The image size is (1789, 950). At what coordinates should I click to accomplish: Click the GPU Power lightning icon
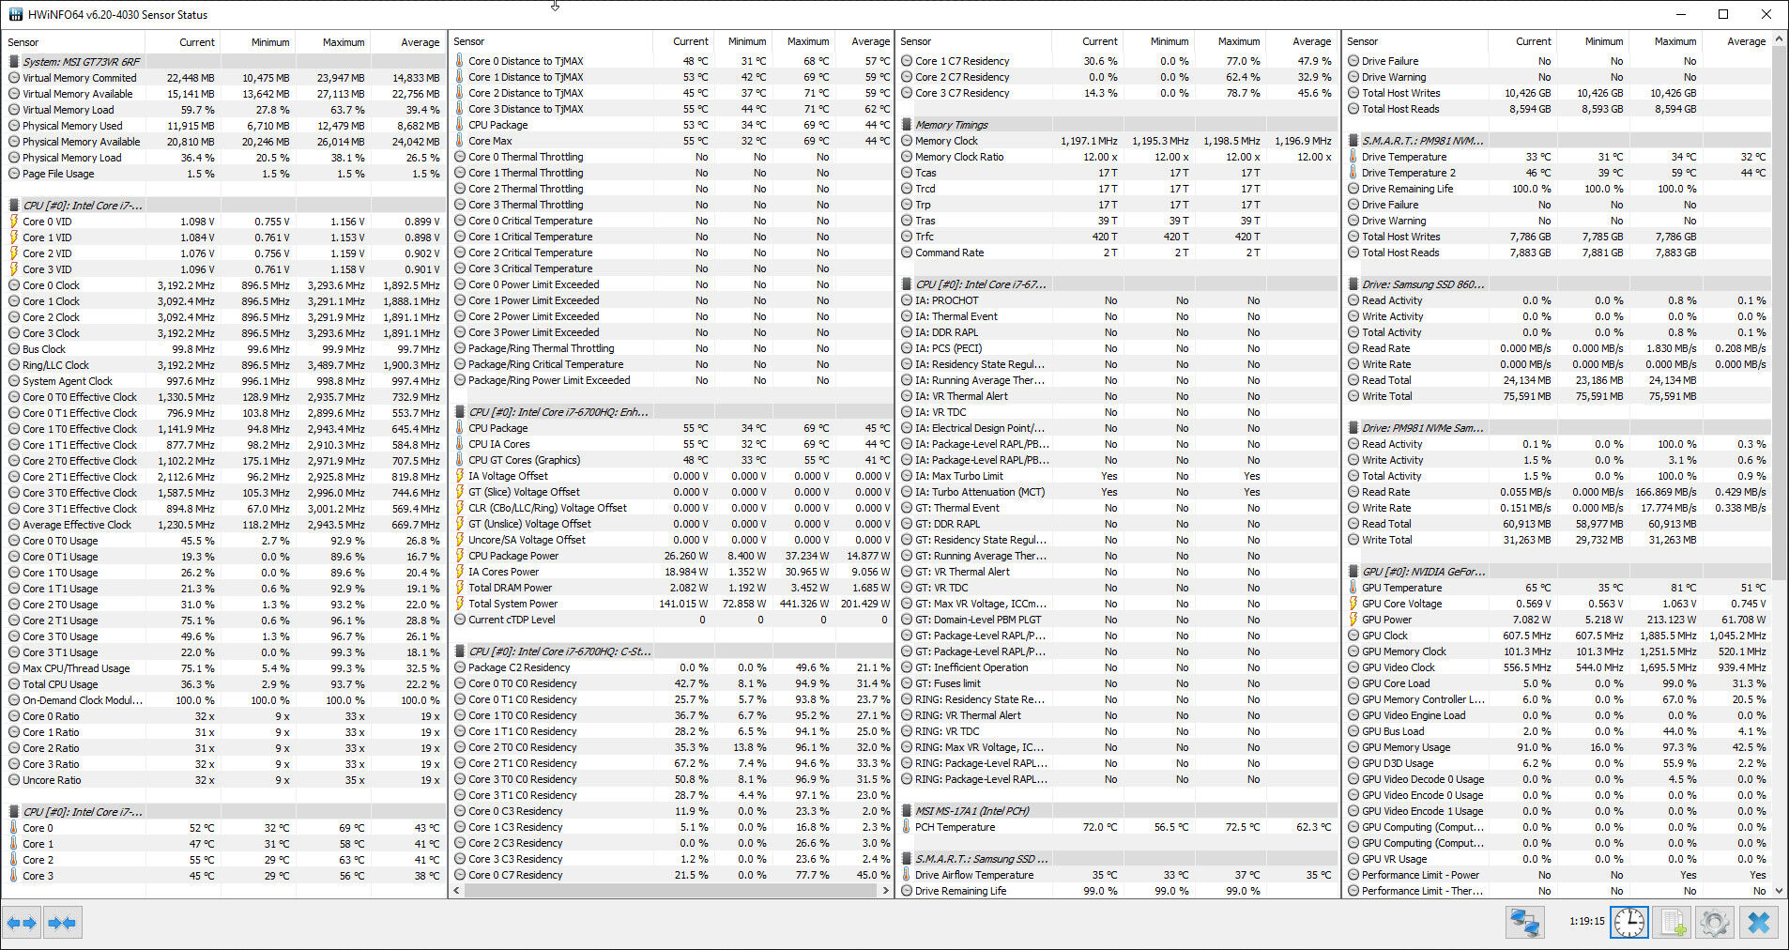pyautogui.click(x=1353, y=620)
